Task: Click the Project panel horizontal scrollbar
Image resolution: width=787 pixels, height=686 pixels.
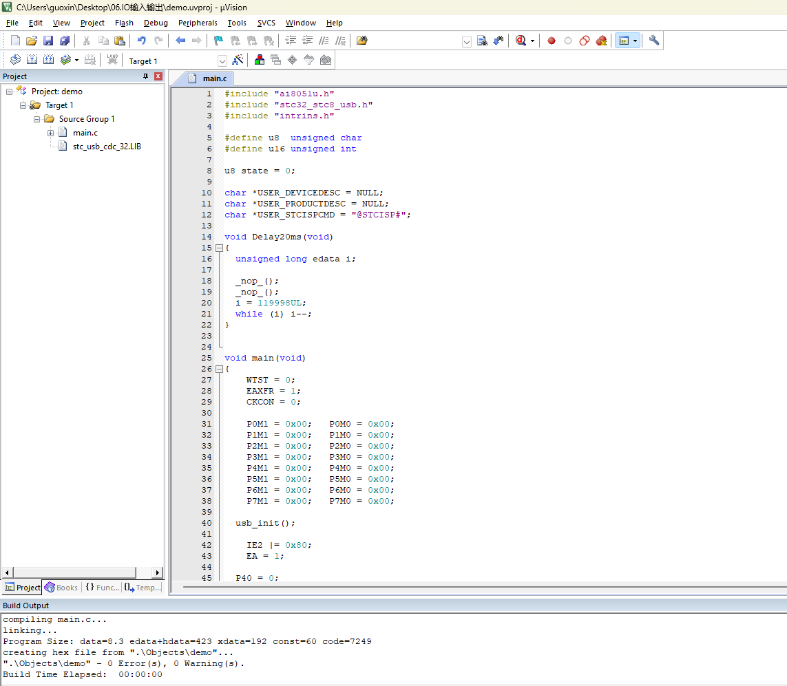Action: [x=75, y=572]
